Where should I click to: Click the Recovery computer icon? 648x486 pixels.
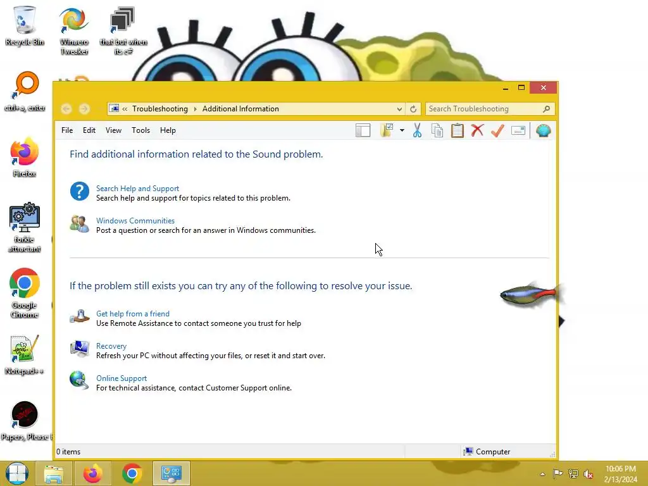[79, 349]
